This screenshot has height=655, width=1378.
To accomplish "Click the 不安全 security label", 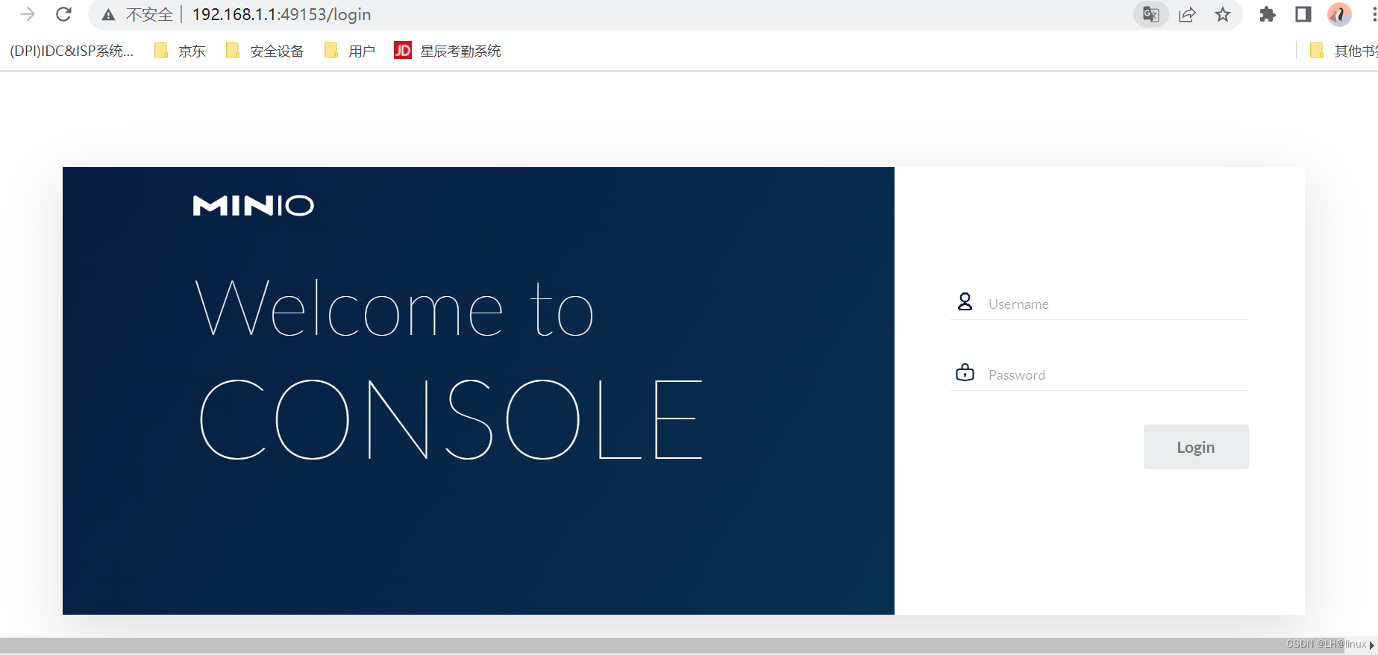I will pos(149,15).
